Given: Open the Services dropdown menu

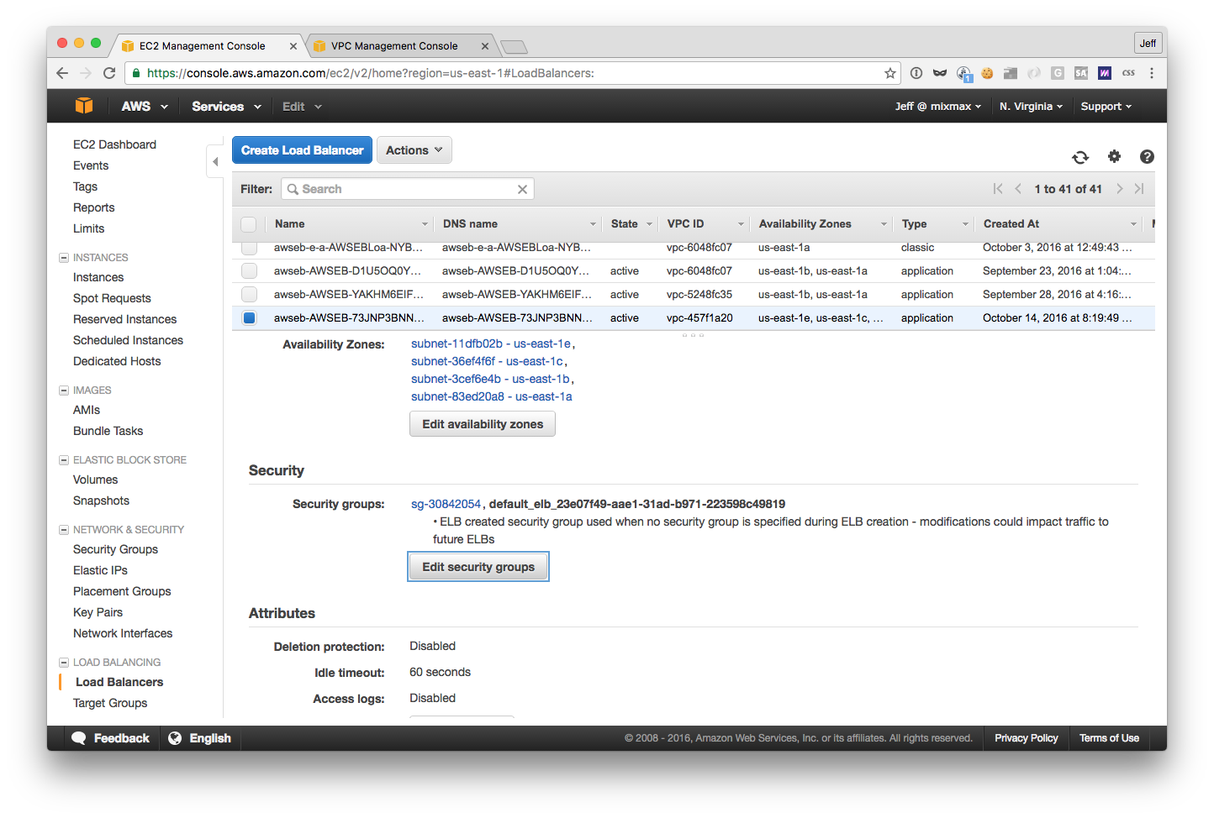Looking at the screenshot, I should (226, 107).
